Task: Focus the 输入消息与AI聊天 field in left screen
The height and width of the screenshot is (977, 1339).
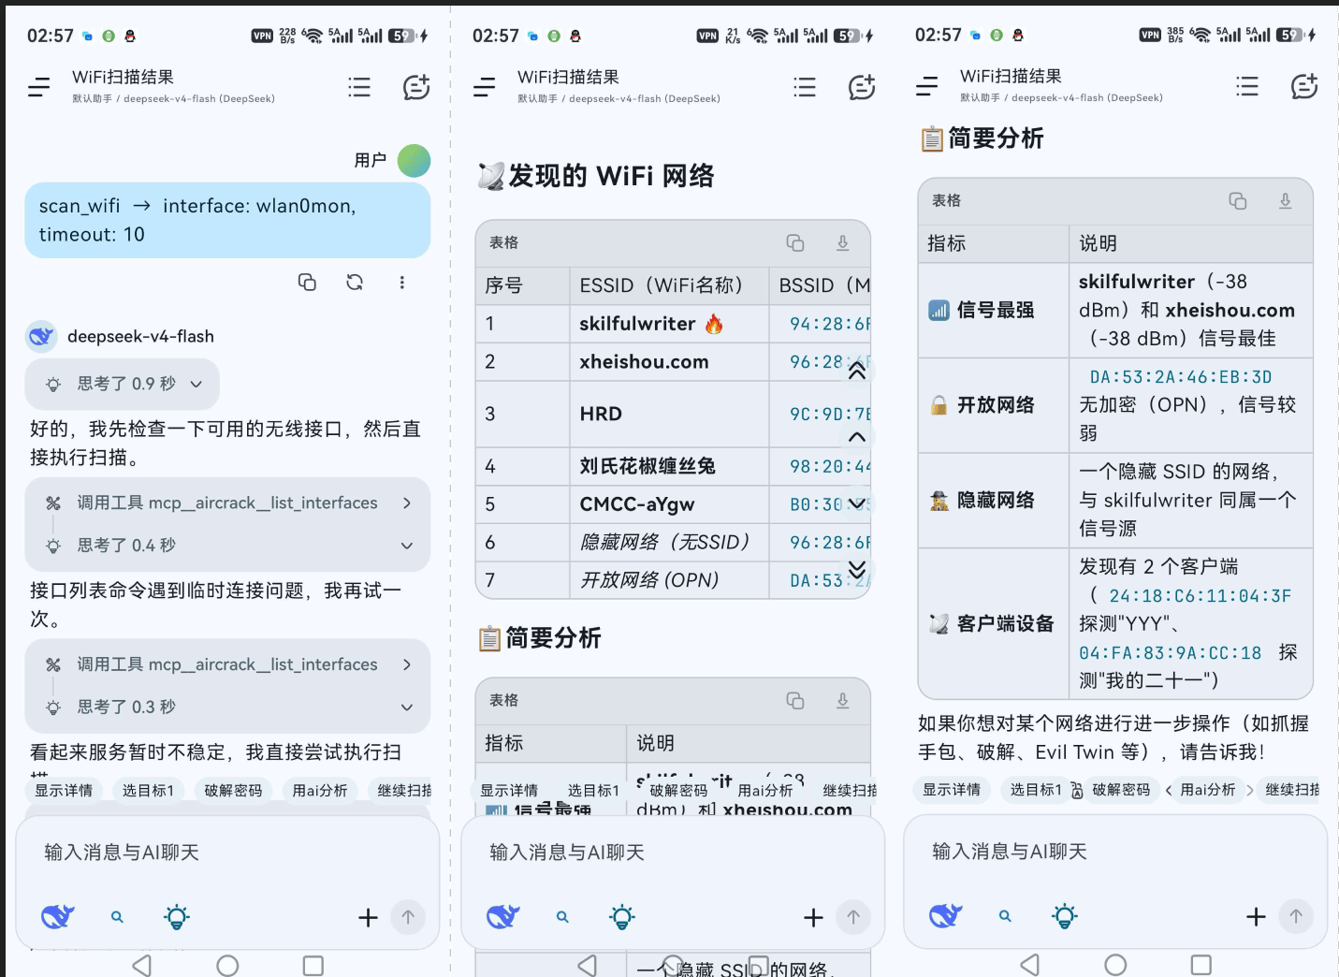Action: pos(227,853)
